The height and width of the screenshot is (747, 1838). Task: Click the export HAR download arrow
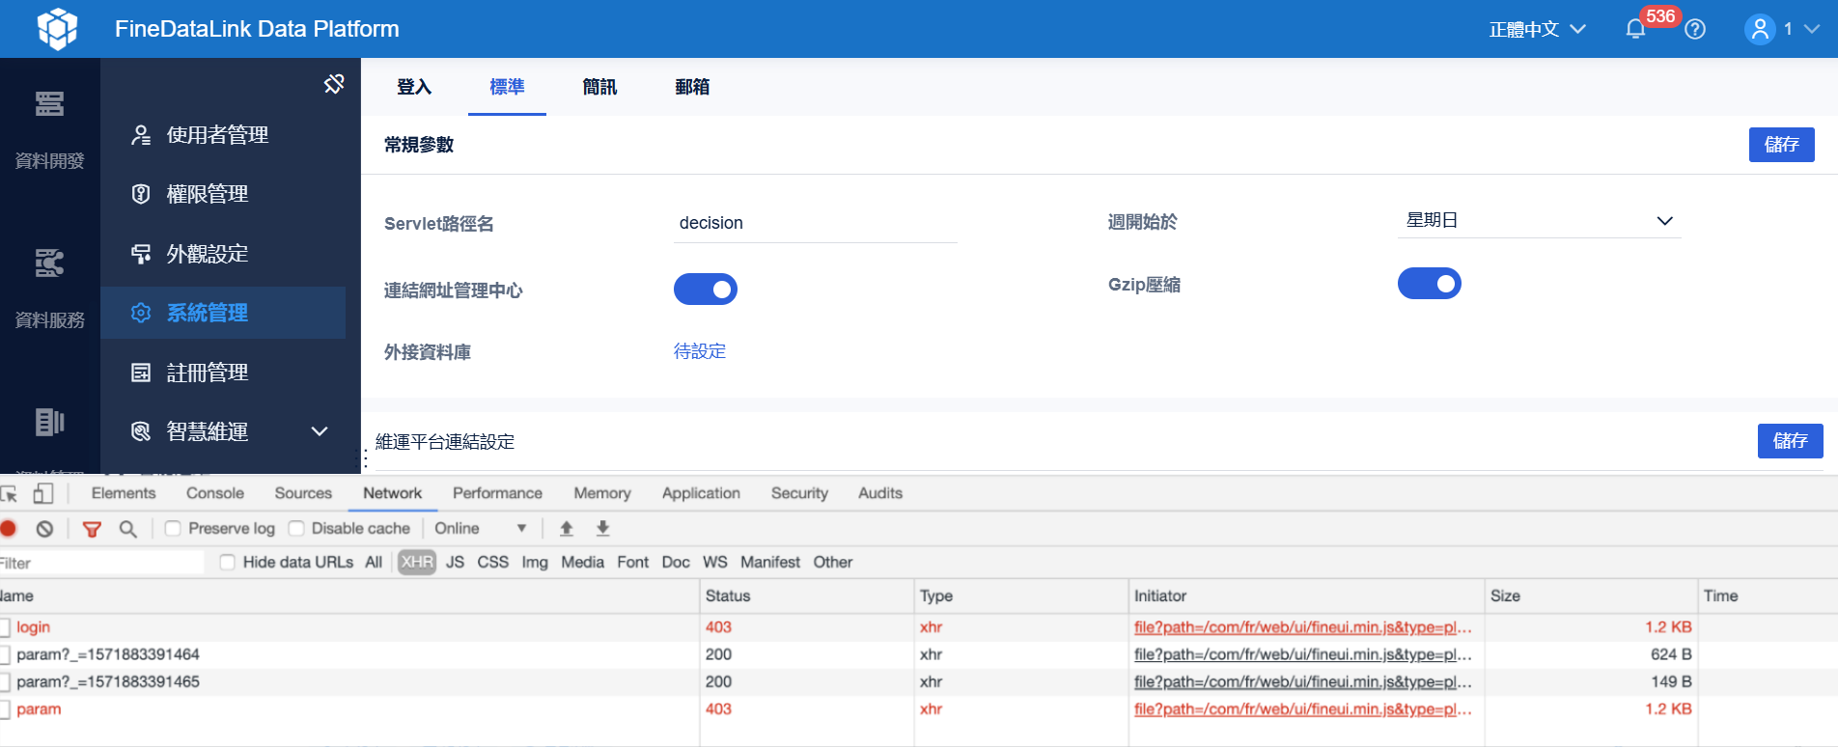(602, 529)
